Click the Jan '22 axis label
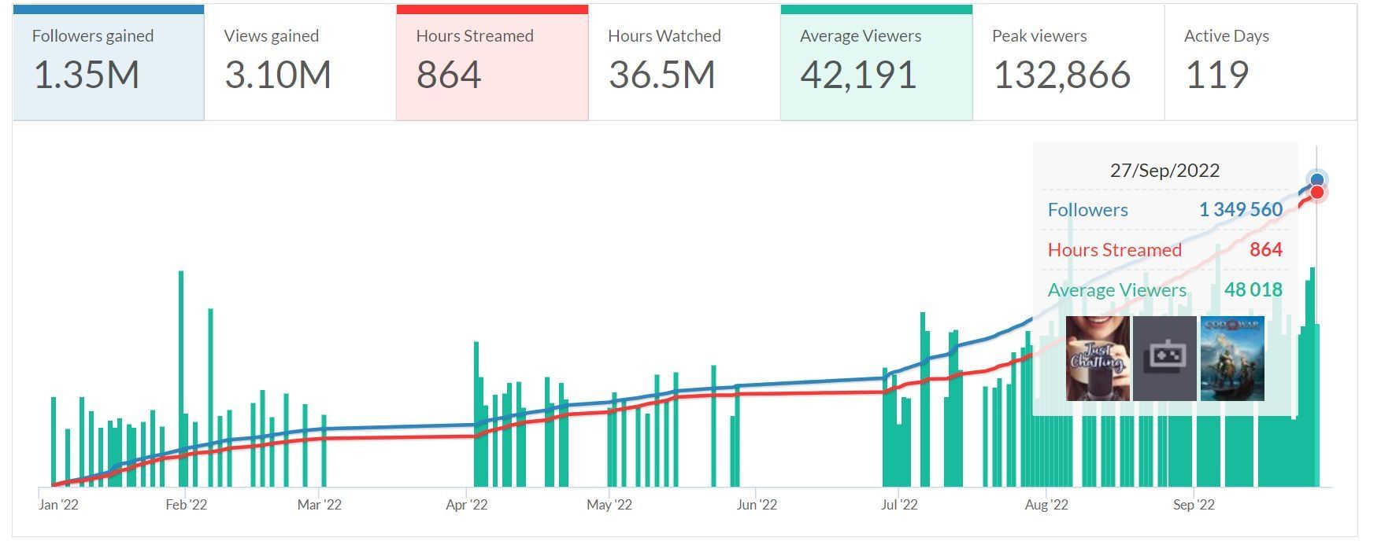The height and width of the screenshot is (541, 1381). tap(58, 505)
